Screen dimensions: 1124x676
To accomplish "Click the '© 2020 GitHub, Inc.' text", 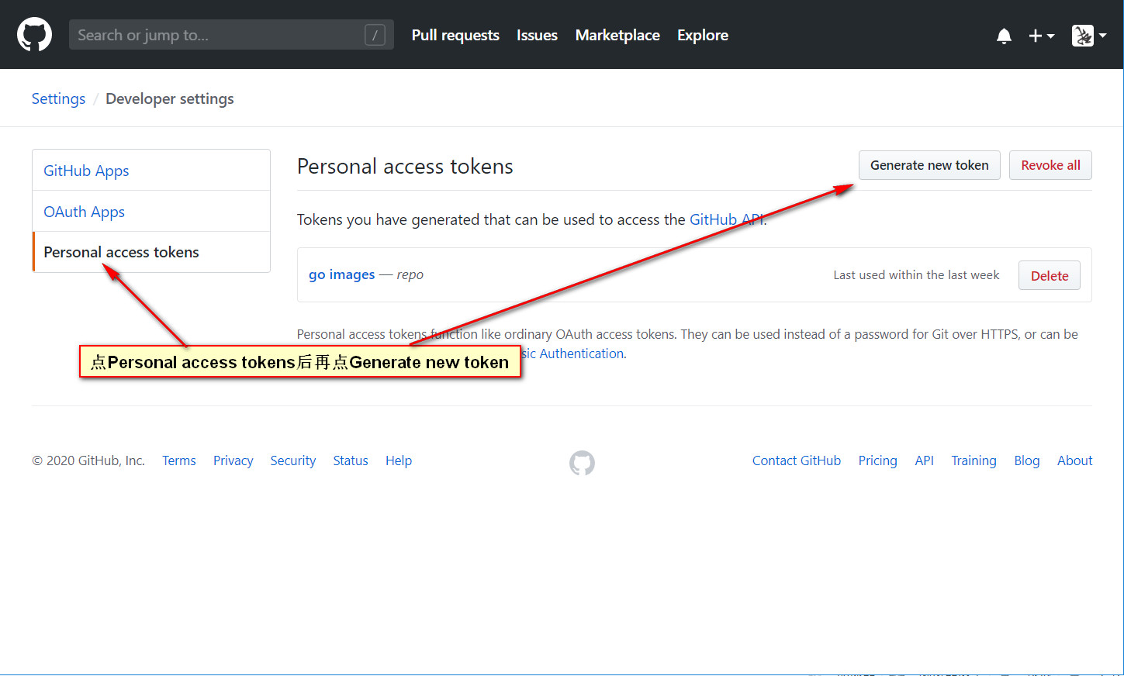I will 88,460.
